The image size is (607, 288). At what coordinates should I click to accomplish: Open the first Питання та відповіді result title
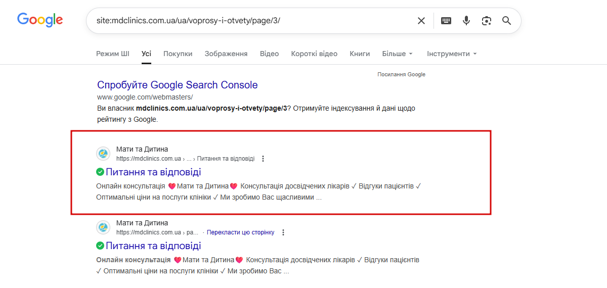tap(153, 172)
